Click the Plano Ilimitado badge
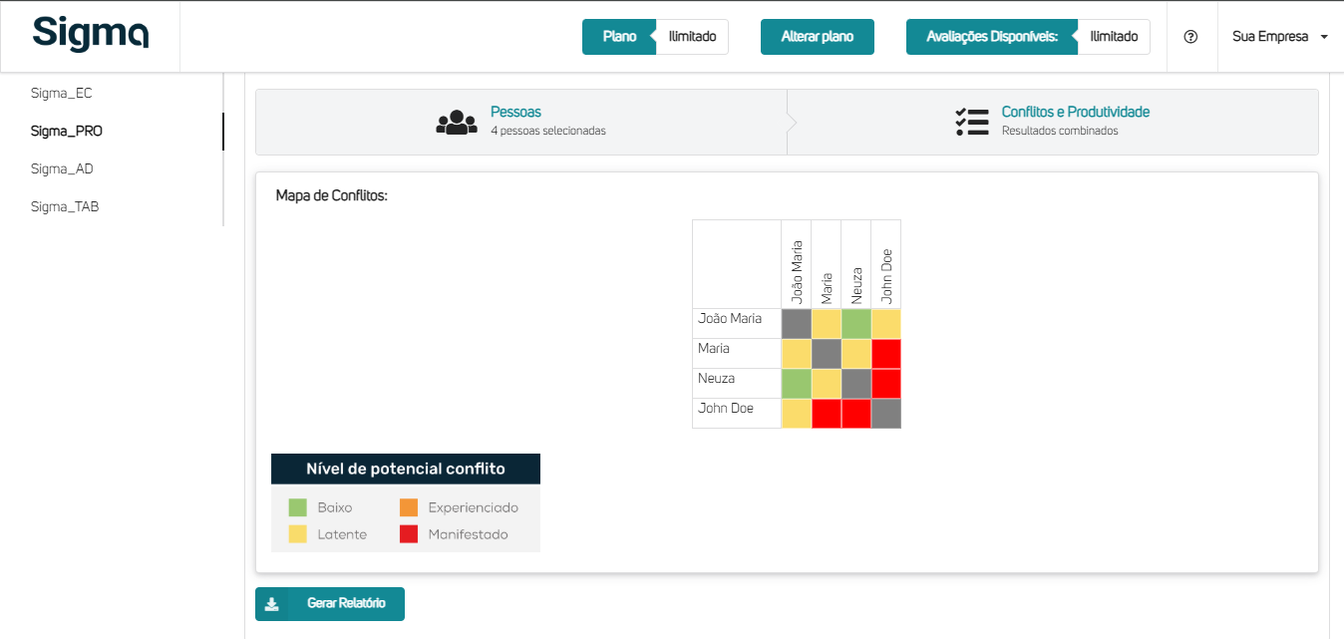 point(655,37)
